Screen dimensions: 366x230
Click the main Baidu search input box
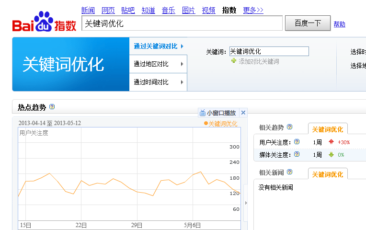tap(182, 23)
